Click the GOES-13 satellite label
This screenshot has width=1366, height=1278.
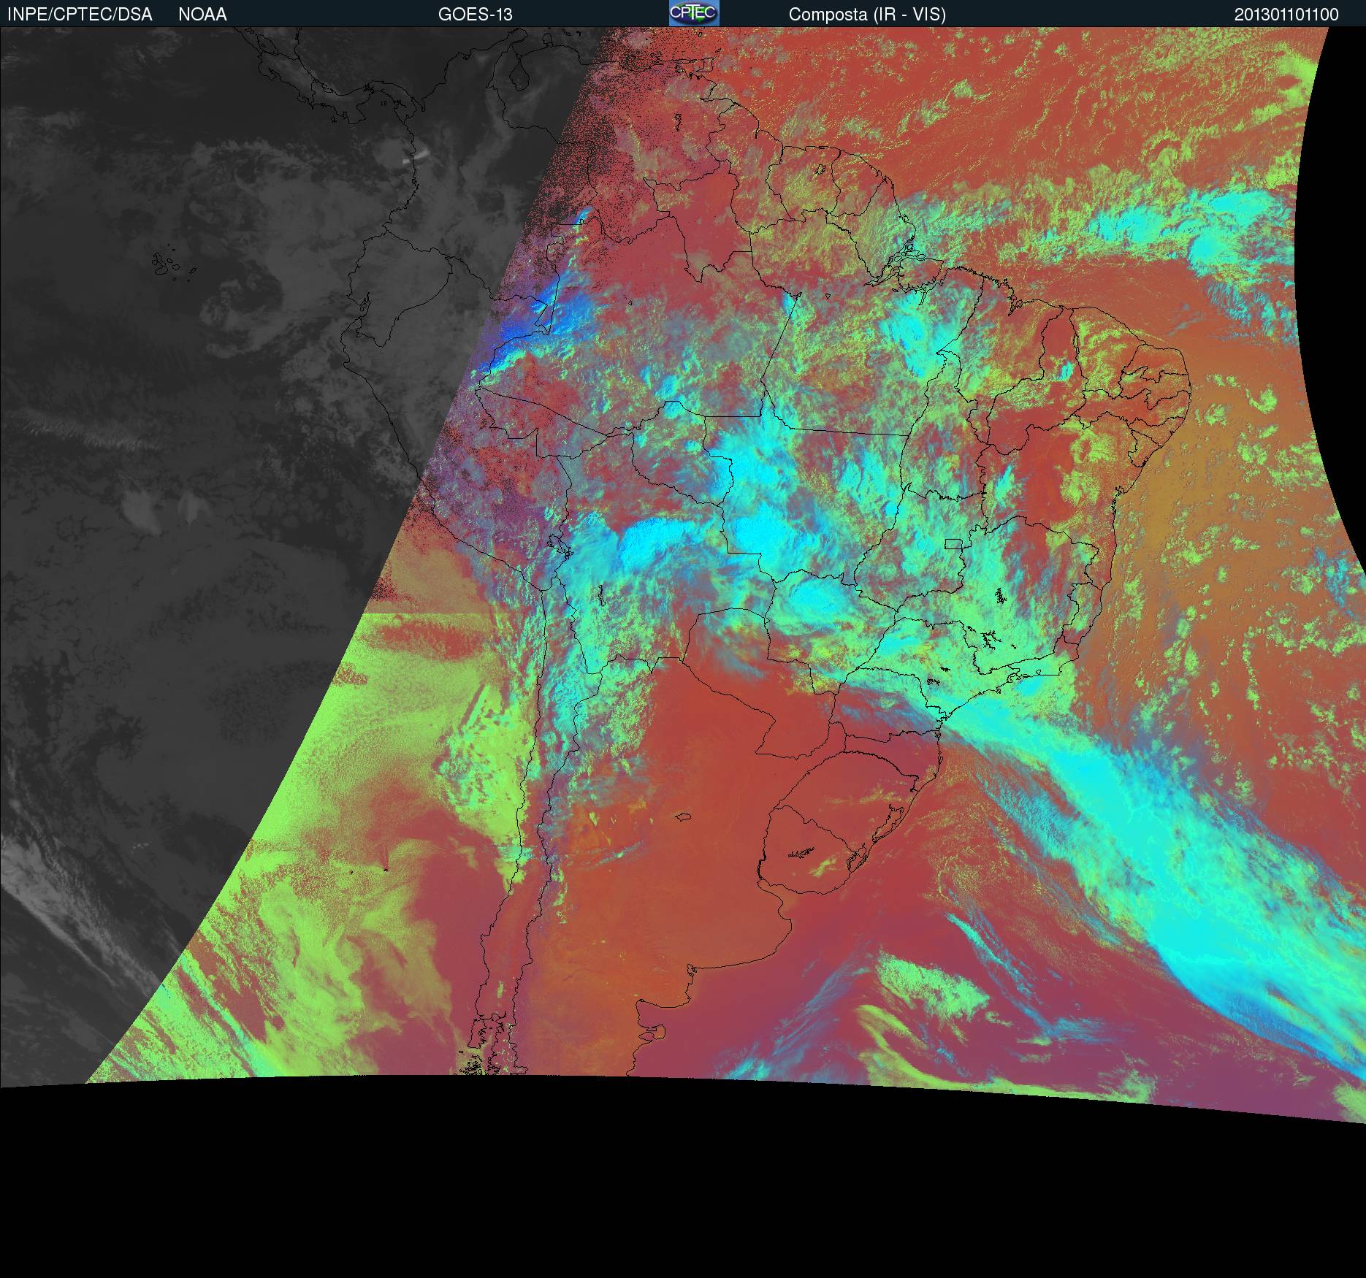[476, 15]
